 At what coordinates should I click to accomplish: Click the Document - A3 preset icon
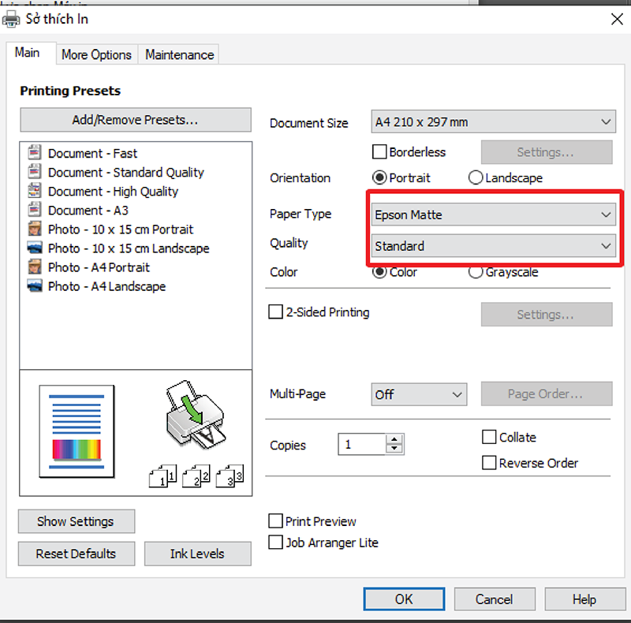(34, 209)
